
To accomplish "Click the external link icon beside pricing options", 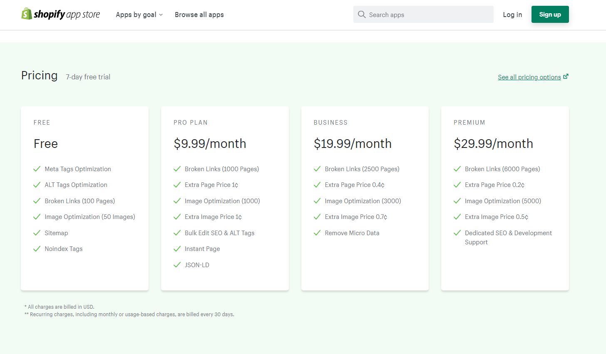I will click(566, 76).
